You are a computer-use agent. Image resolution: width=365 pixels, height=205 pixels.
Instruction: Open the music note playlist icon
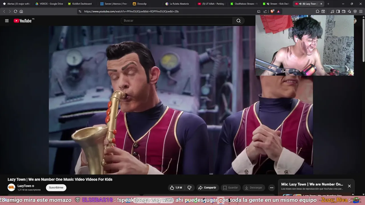click(x=332, y=11)
